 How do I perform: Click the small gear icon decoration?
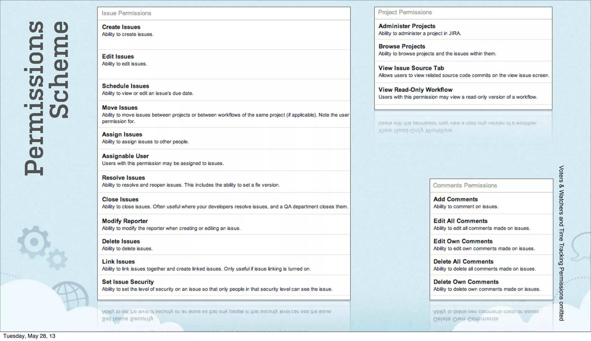(57, 259)
